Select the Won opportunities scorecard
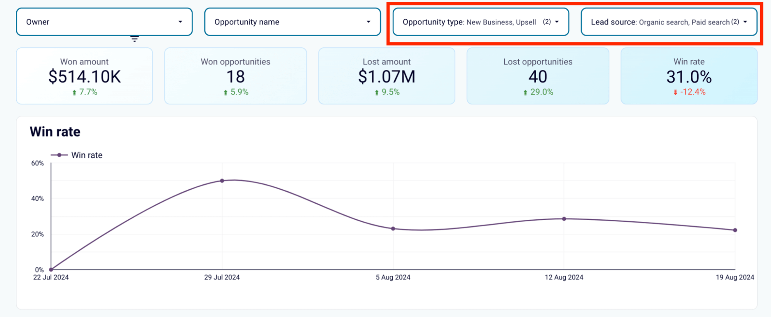The height and width of the screenshot is (317, 771). (235, 76)
